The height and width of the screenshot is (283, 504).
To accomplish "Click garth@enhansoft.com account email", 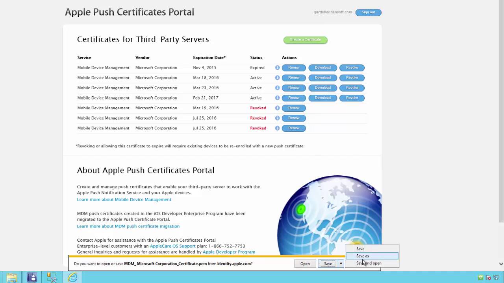I will click(x=333, y=12).
